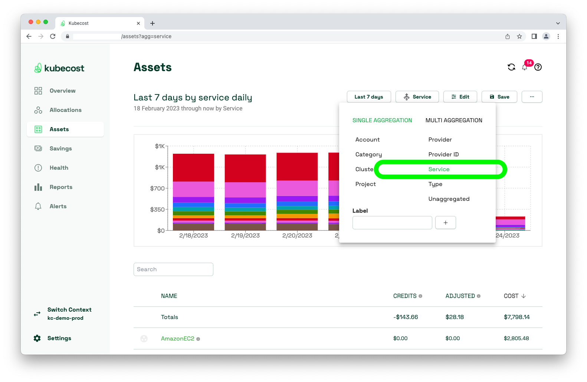Open the Overview page icon
This screenshot has width=587, height=382.
click(x=38, y=91)
